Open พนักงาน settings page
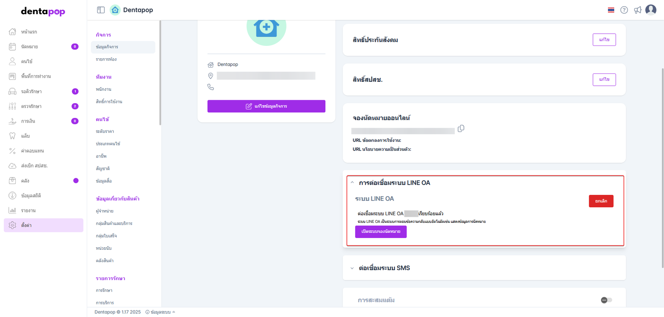Image resolution: width=664 pixels, height=317 pixels. pyautogui.click(x=103, y=89)
